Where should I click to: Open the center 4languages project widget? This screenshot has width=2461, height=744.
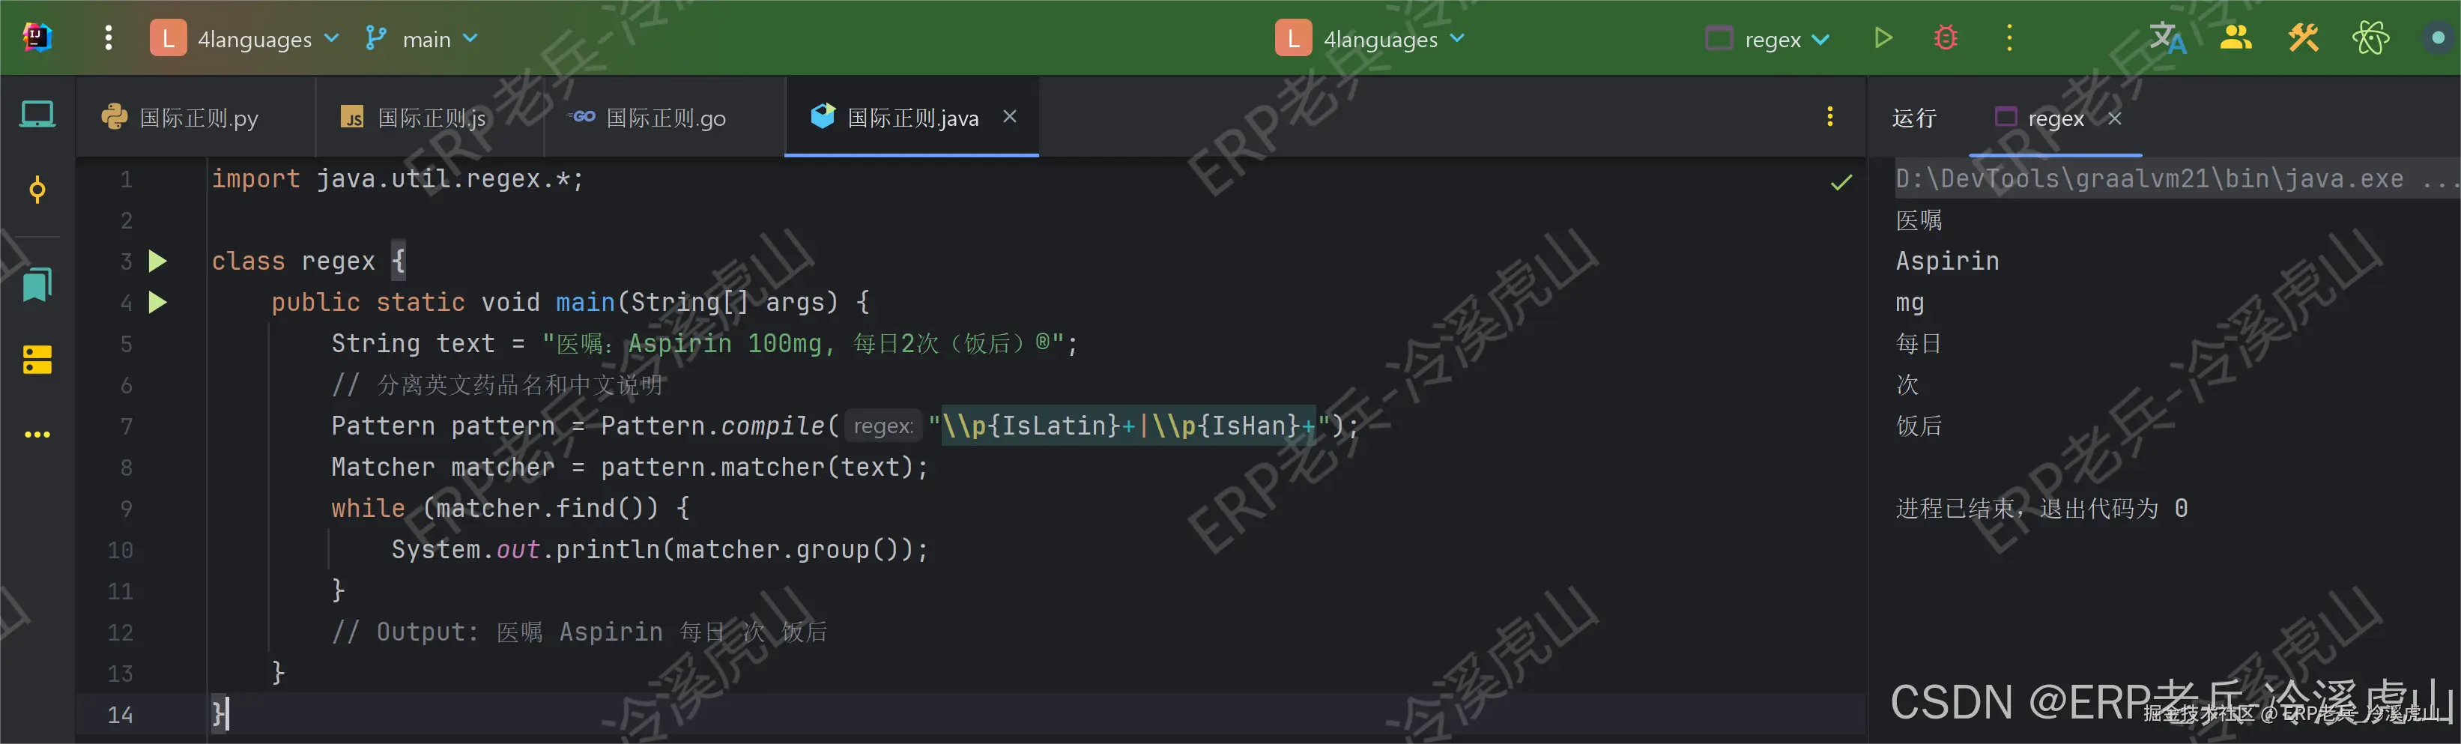(x=1370, y=39)
